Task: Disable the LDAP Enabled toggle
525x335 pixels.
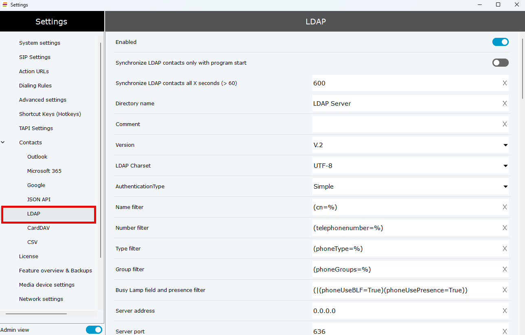Action: click(x=500, y=42)
